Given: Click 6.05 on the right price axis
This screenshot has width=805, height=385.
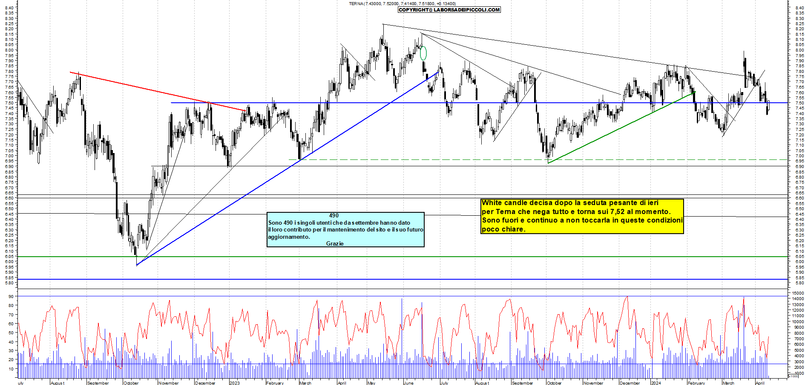Looking at the screenshot, I should tap(799, 257).
